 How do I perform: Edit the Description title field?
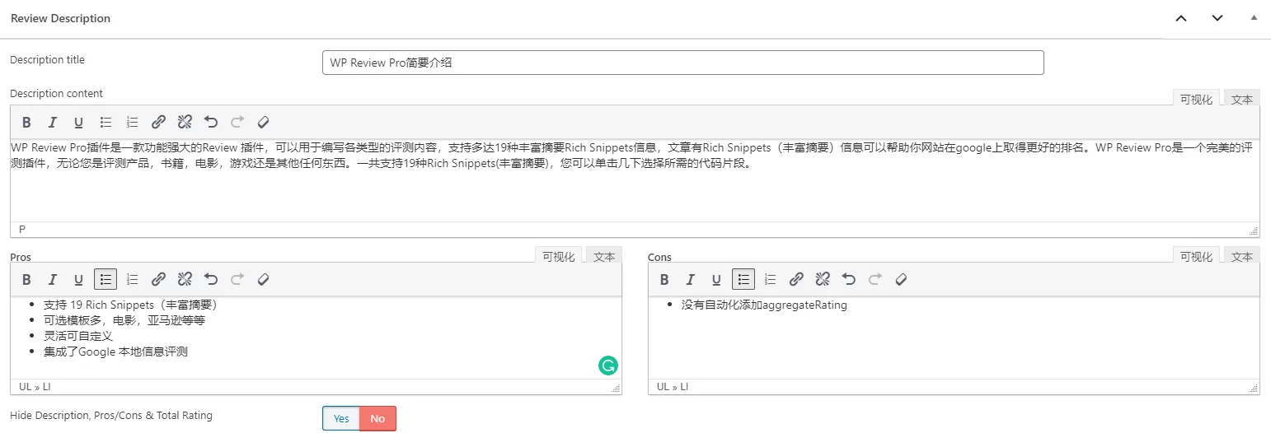point(682,63)
